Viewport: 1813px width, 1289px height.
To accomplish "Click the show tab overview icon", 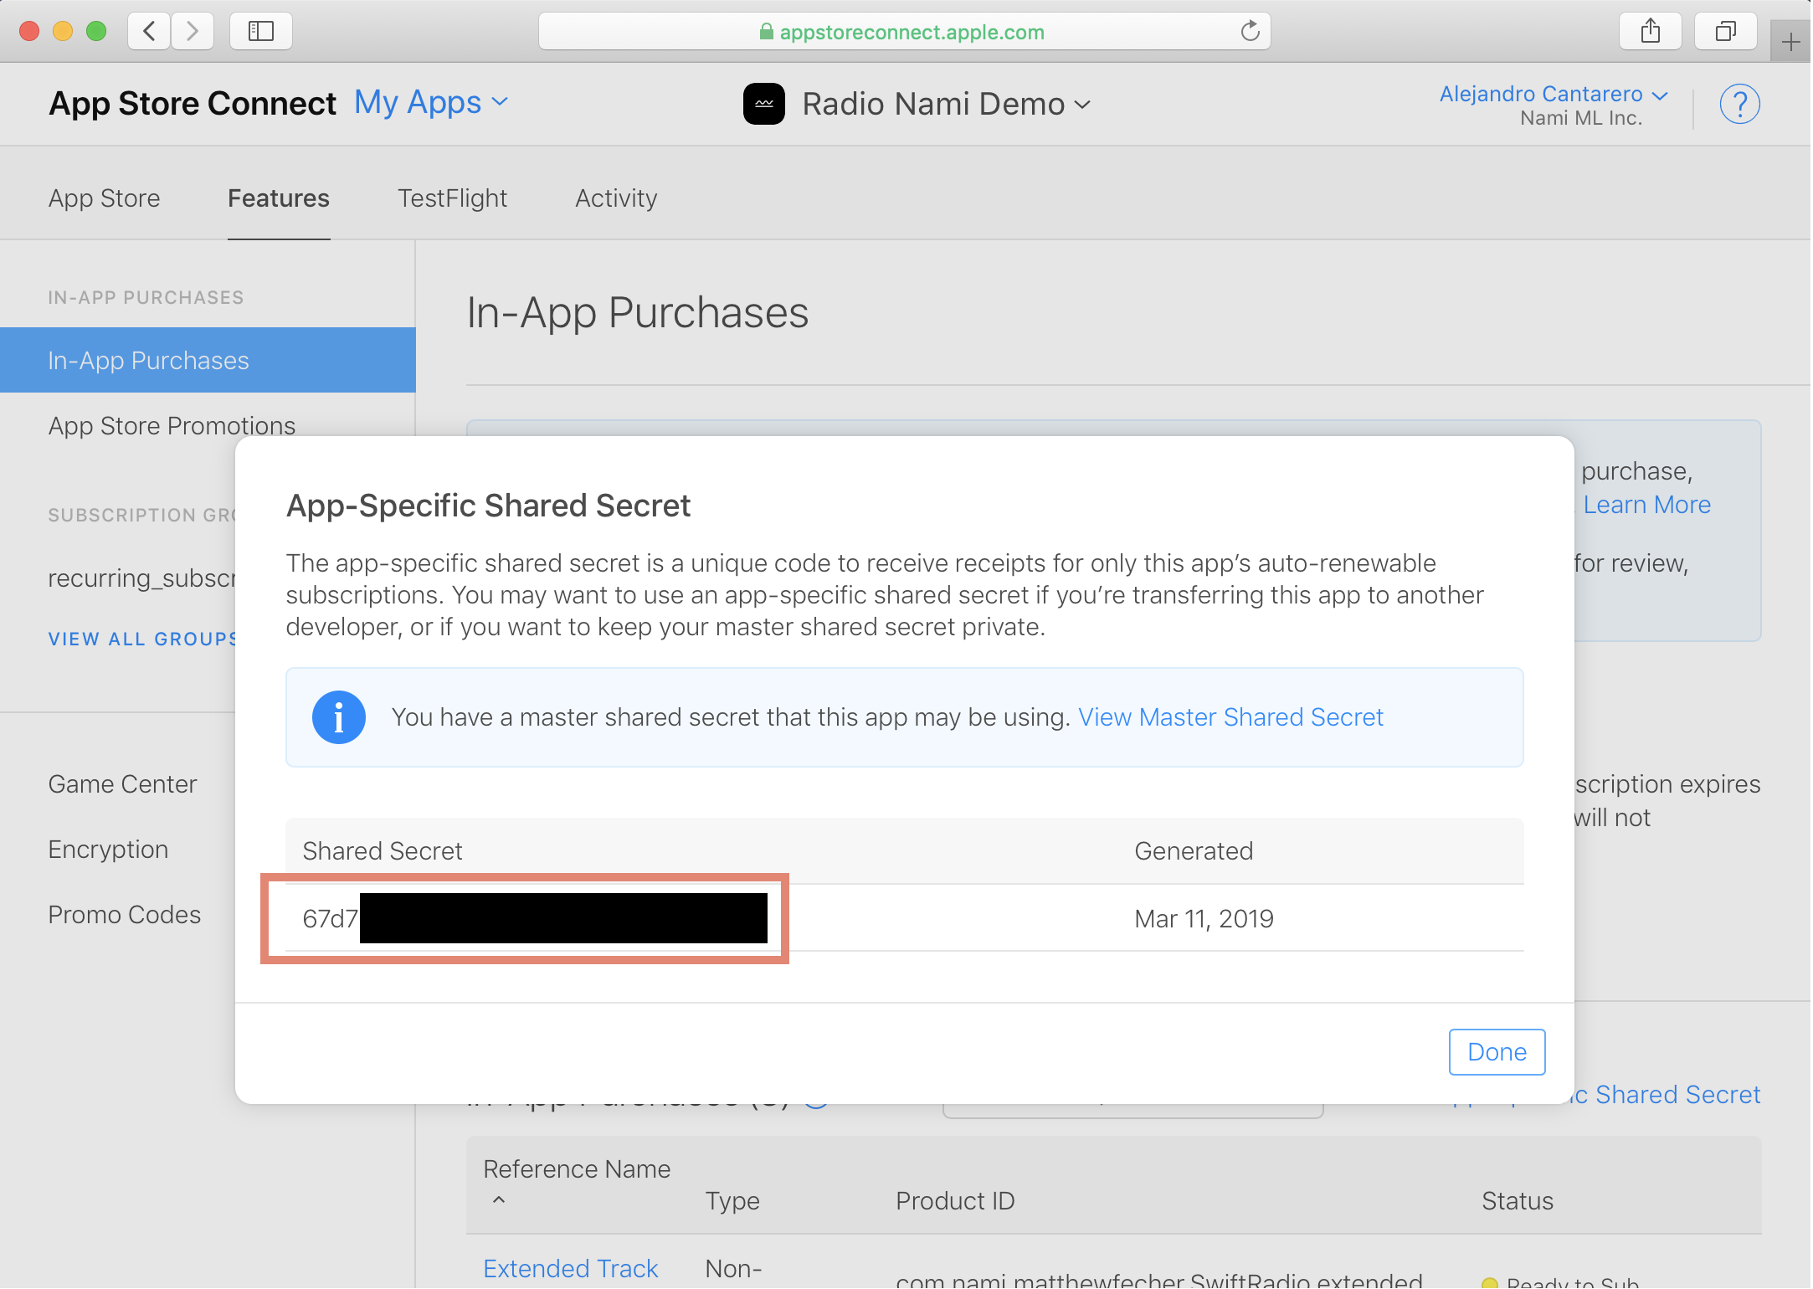I will pyautogui.click(x=1725, y=32).
